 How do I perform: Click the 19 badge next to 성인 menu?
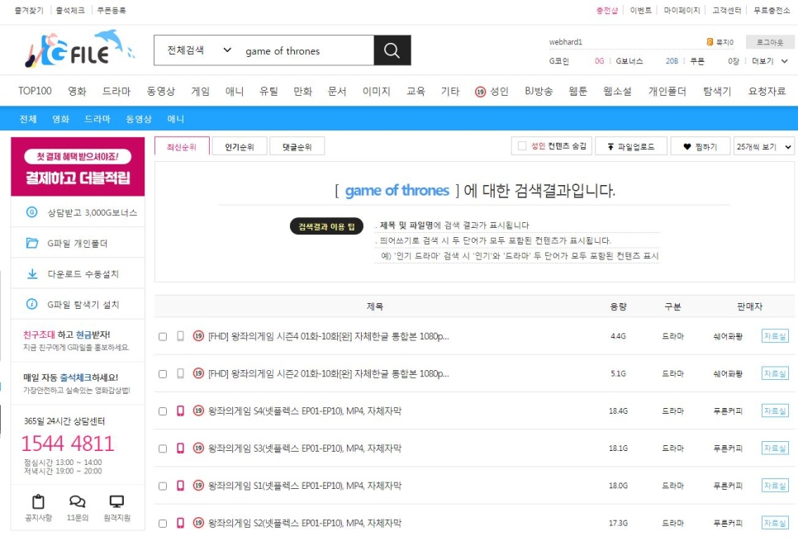[481, 92]
